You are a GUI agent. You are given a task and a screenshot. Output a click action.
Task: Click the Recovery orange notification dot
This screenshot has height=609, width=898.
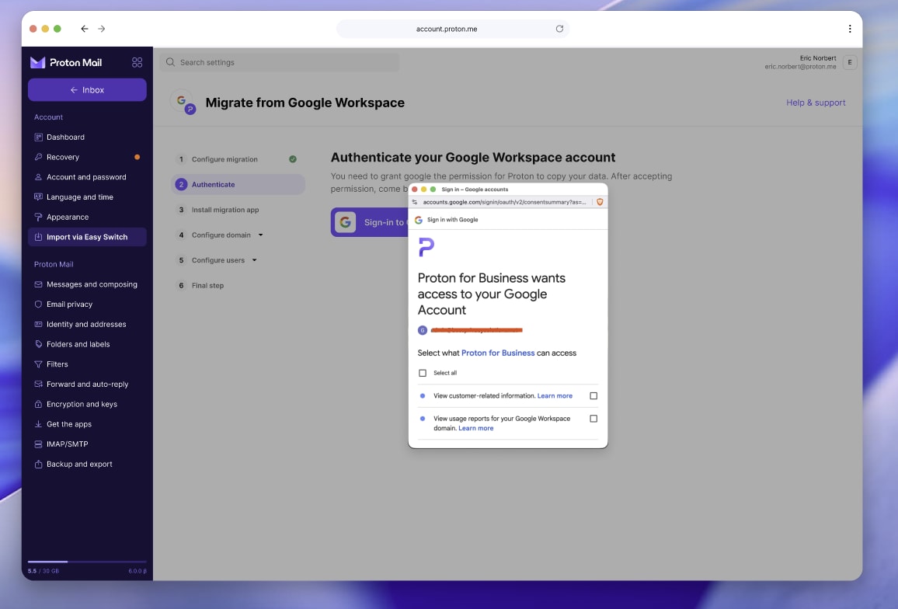tap(137, 157)
